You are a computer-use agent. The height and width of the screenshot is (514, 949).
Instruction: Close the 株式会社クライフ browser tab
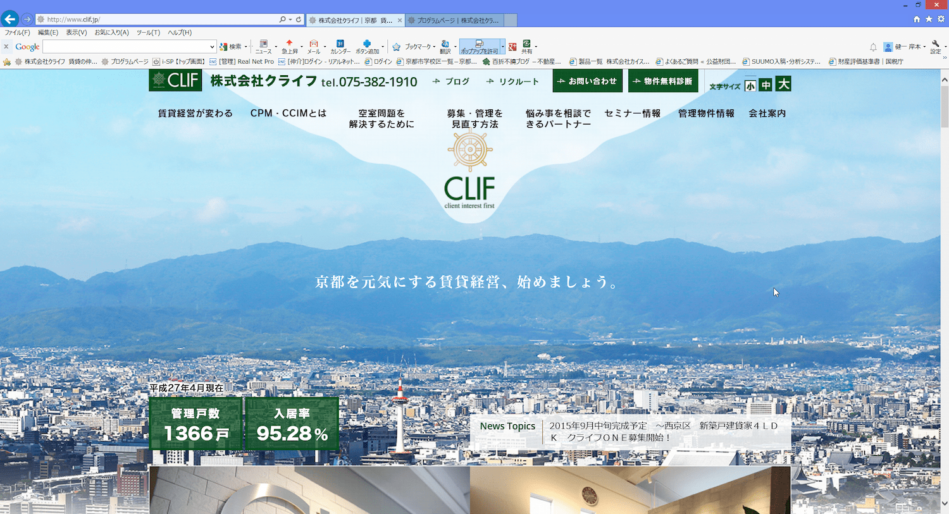399,20
